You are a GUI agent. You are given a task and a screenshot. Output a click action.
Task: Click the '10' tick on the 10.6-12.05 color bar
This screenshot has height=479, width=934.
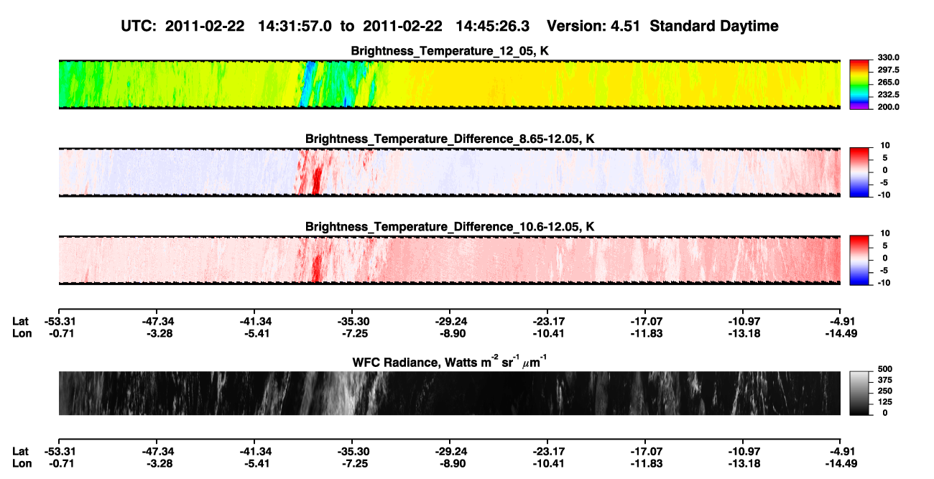coord(885,233)
